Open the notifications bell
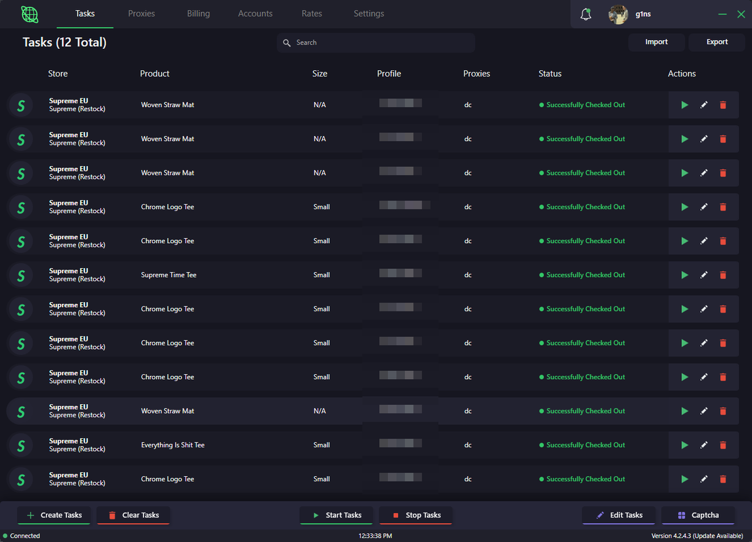The image size is (752, 542). pyautogui.click(x=586, y=14)
